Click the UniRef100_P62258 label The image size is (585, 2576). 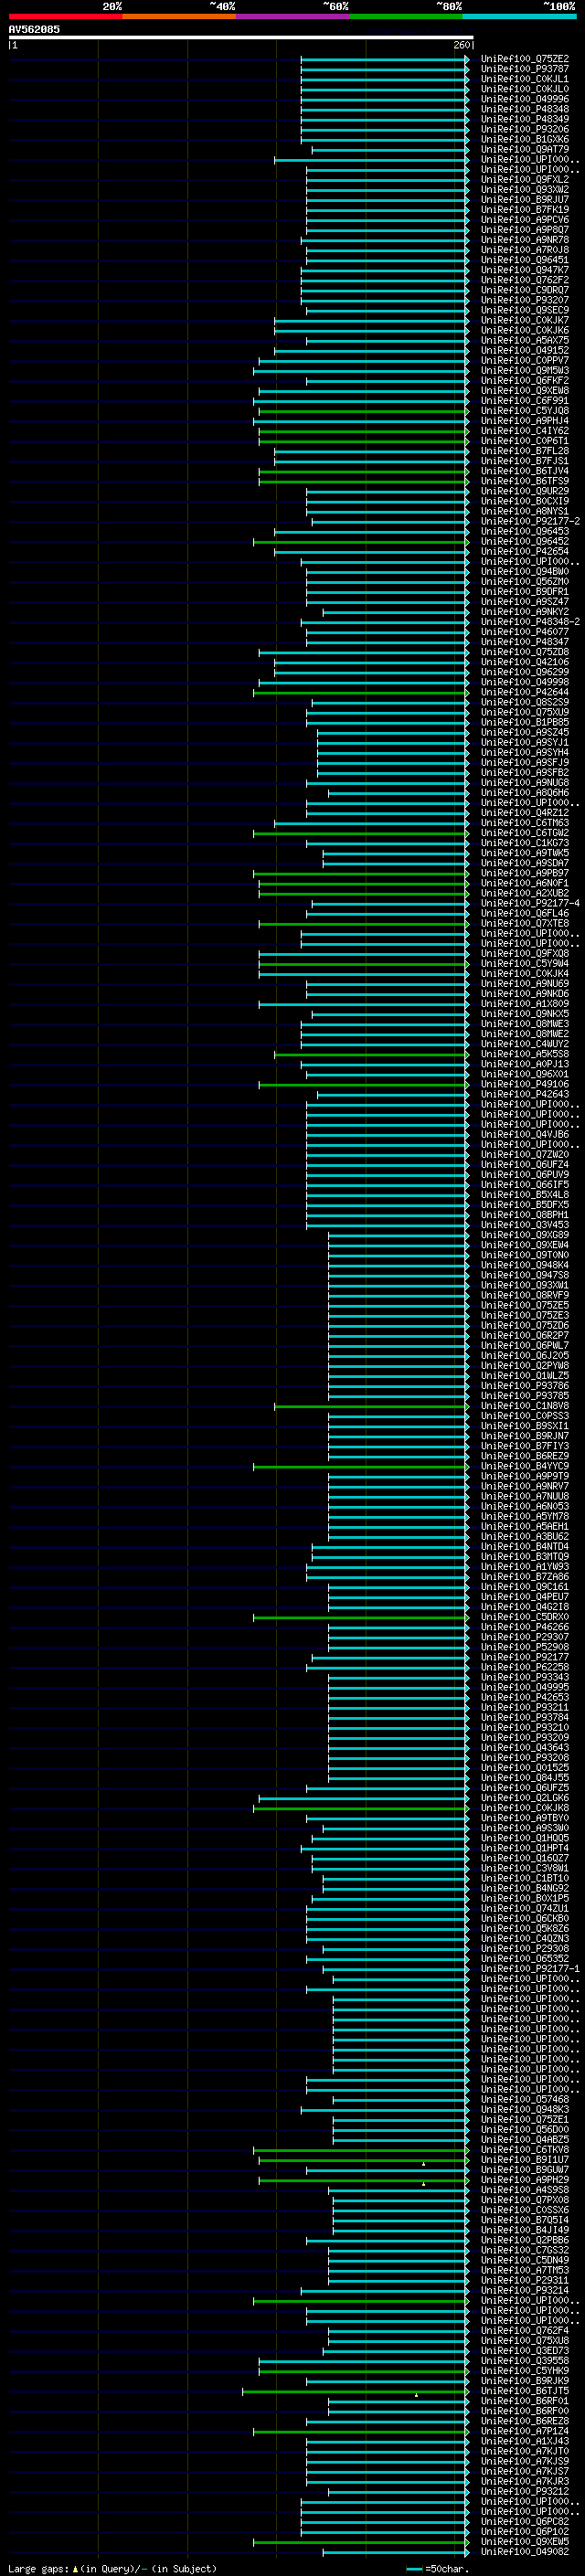tap(525, 1667)
